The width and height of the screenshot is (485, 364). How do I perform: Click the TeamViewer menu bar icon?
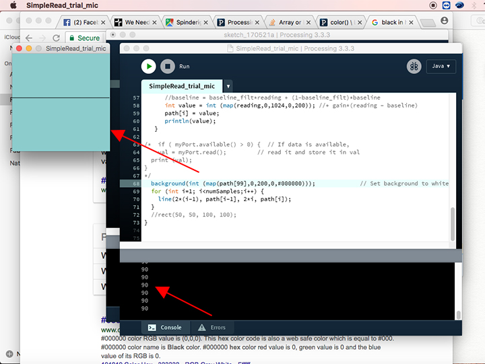(x=446, y=5)
